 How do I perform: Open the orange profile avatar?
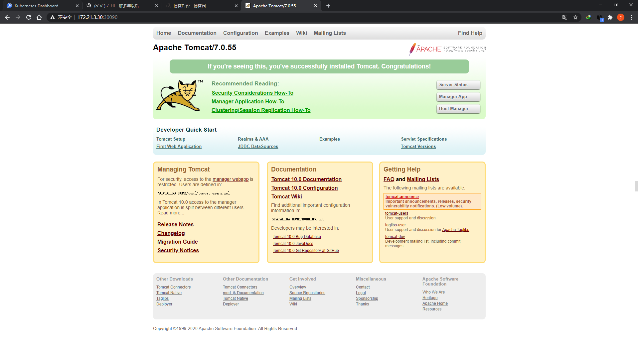(621, 17)
